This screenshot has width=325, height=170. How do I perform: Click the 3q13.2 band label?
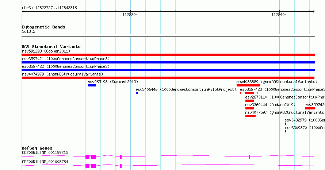pyautogui.click(x=28, y=31)
